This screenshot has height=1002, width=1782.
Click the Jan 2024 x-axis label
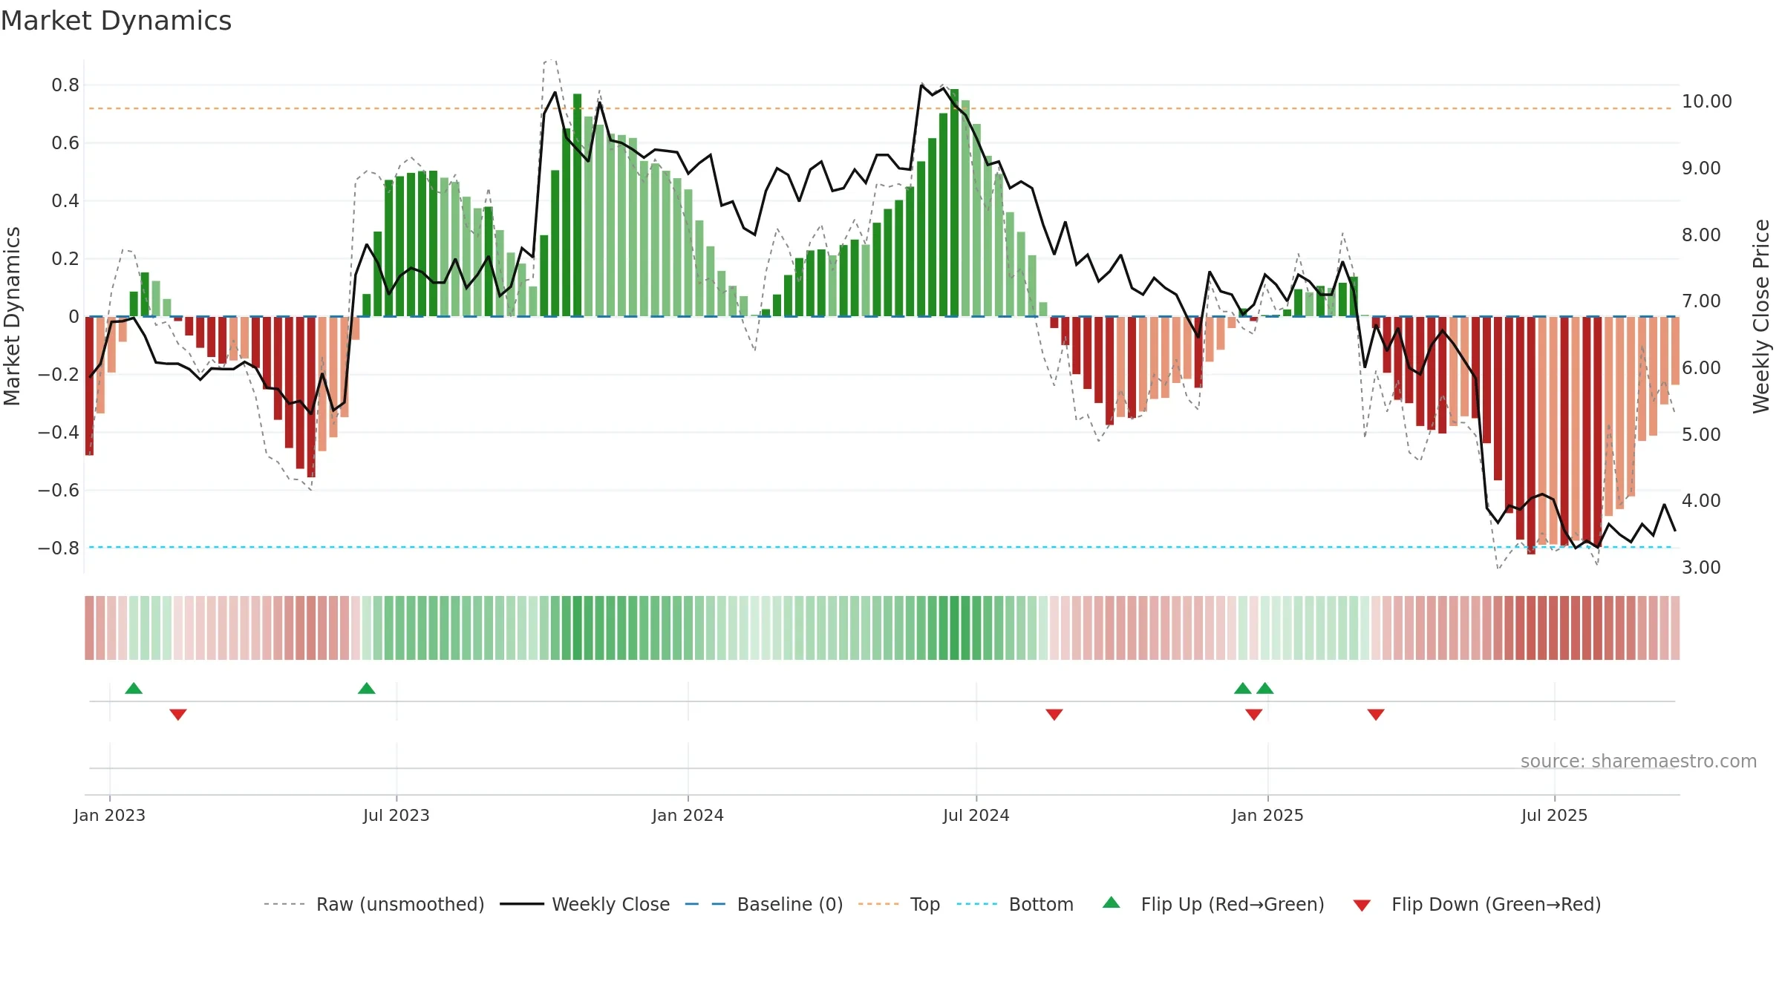point(688,815)
